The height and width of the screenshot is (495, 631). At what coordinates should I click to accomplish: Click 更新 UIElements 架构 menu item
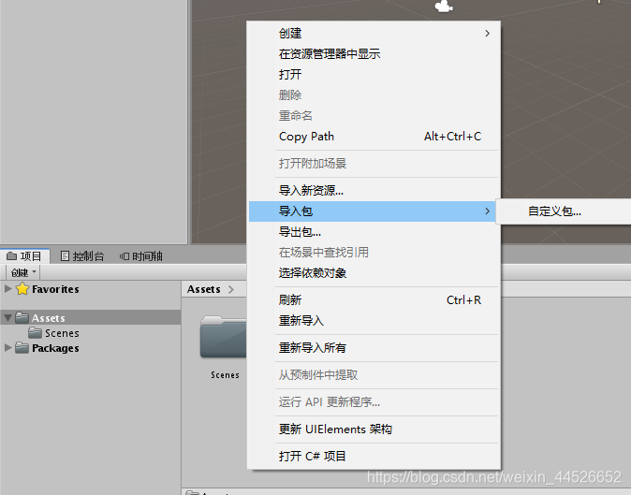click(374, 429)
